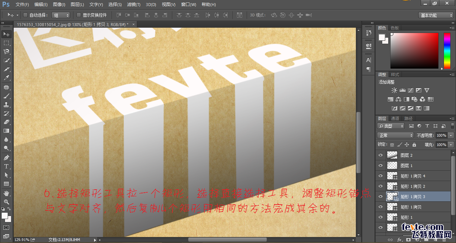Open the color panel flyout menu
Screen dimensions: 456x243
[x=452, y=28]
